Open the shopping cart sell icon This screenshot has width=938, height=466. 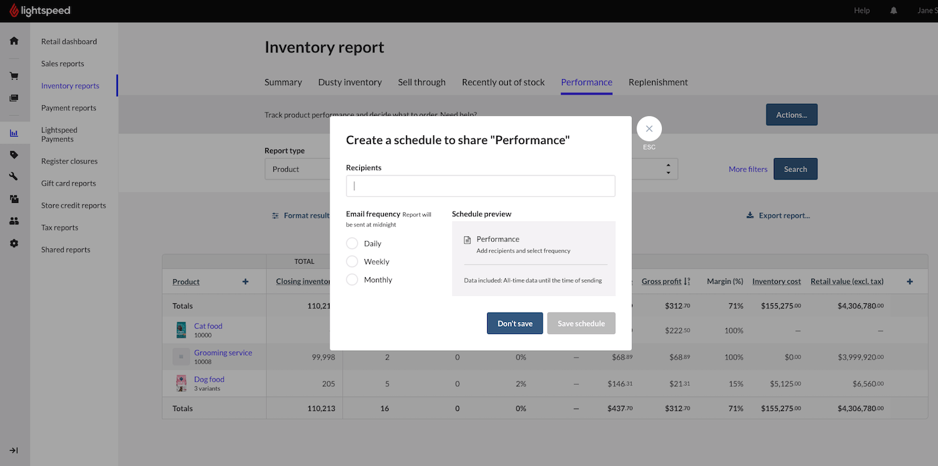(14, 76)
